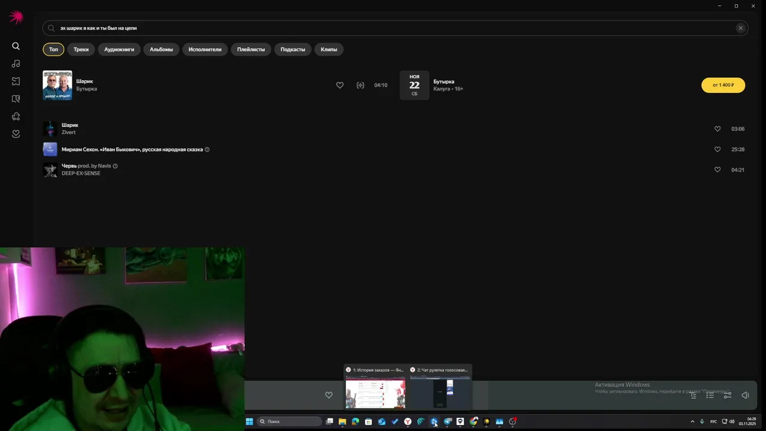Like the Червь track by DEEP-EX-SENSE
Image resolution: width=766 pixels, height=431 pixels.
click(718, 169)
